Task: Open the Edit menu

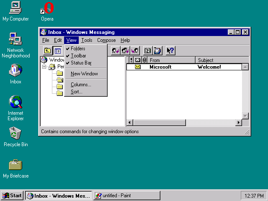Action: (58, 40)
